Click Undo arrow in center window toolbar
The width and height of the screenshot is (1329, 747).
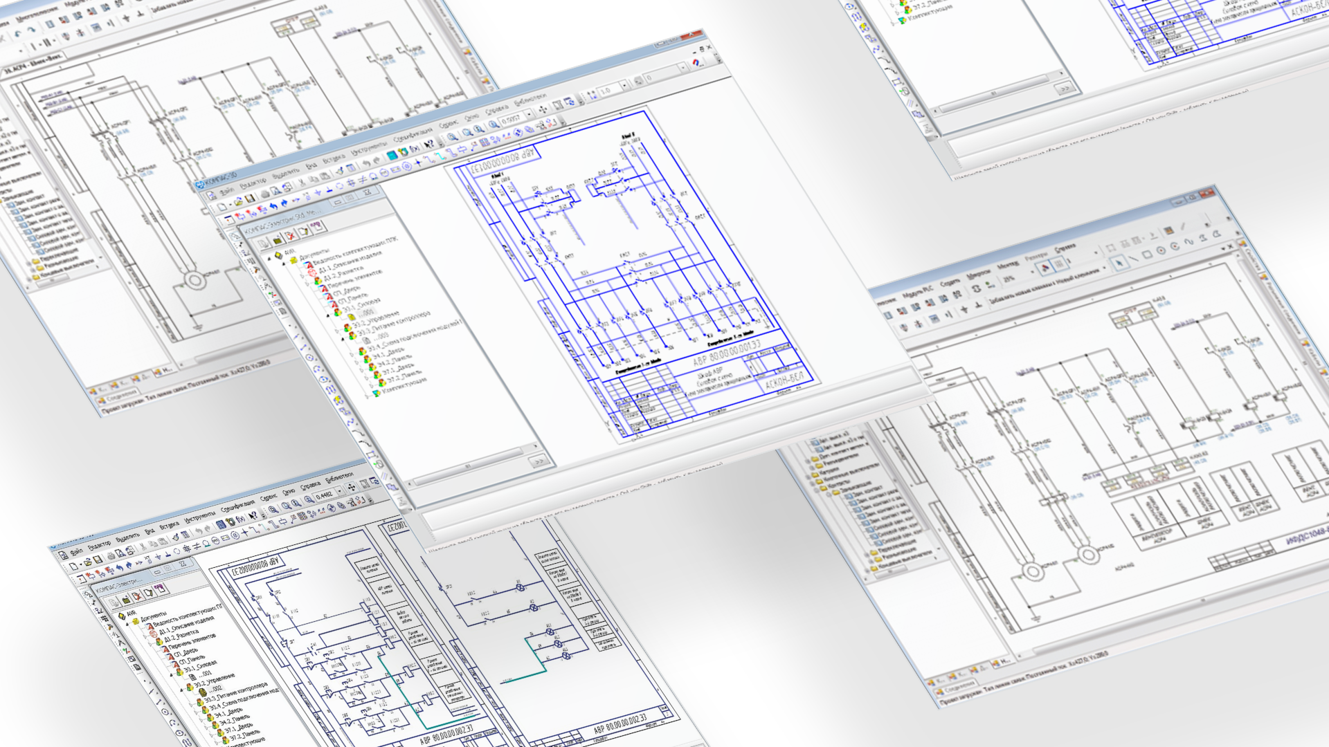366,164
